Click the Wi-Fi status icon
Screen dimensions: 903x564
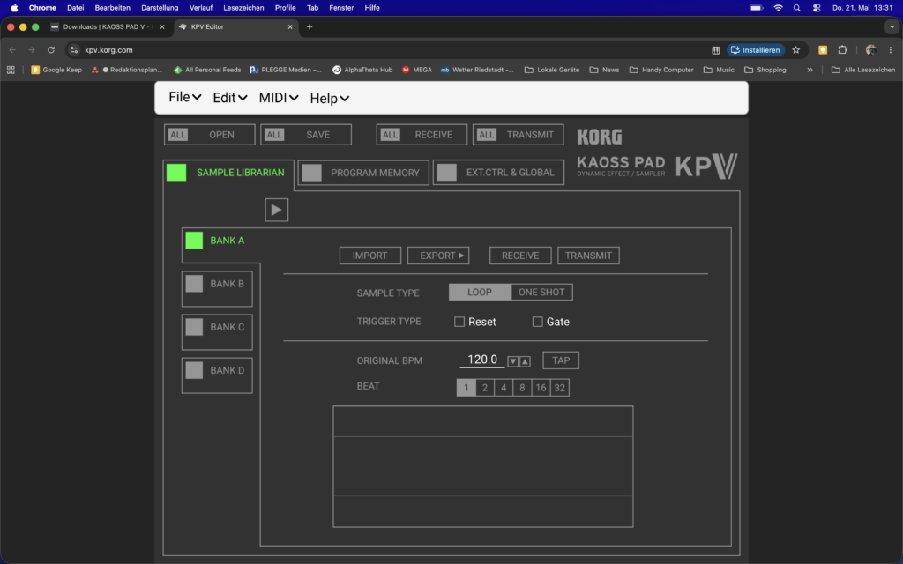778,8
